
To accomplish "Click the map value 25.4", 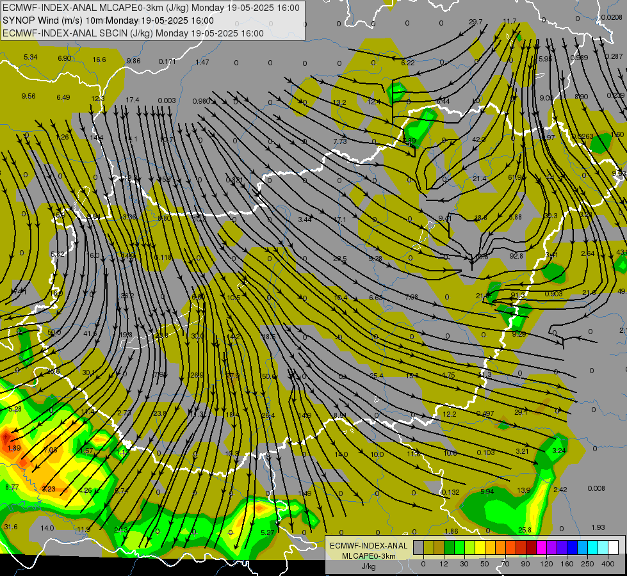I will (377, 375).
